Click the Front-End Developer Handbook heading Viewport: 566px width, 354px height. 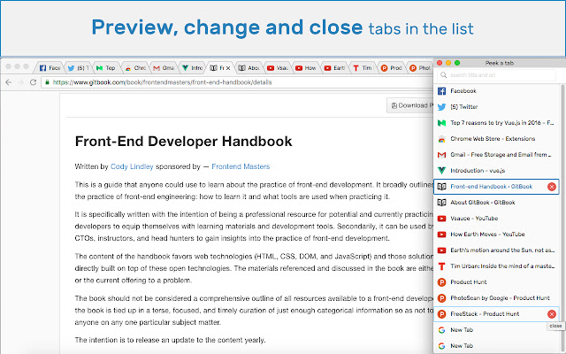183,142
